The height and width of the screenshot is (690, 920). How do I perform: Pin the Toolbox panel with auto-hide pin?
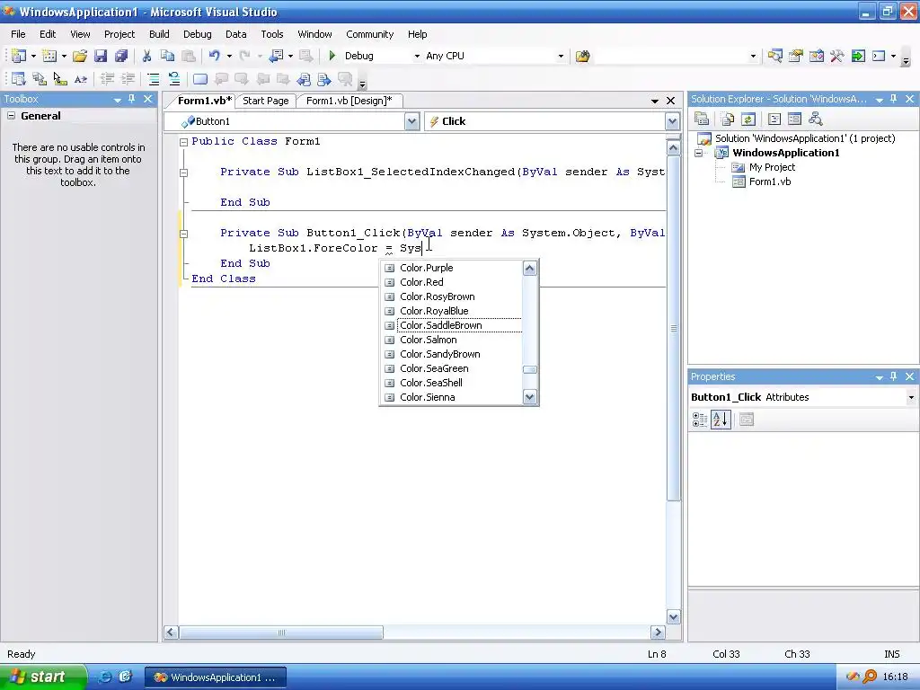click(x=131, y=99)
